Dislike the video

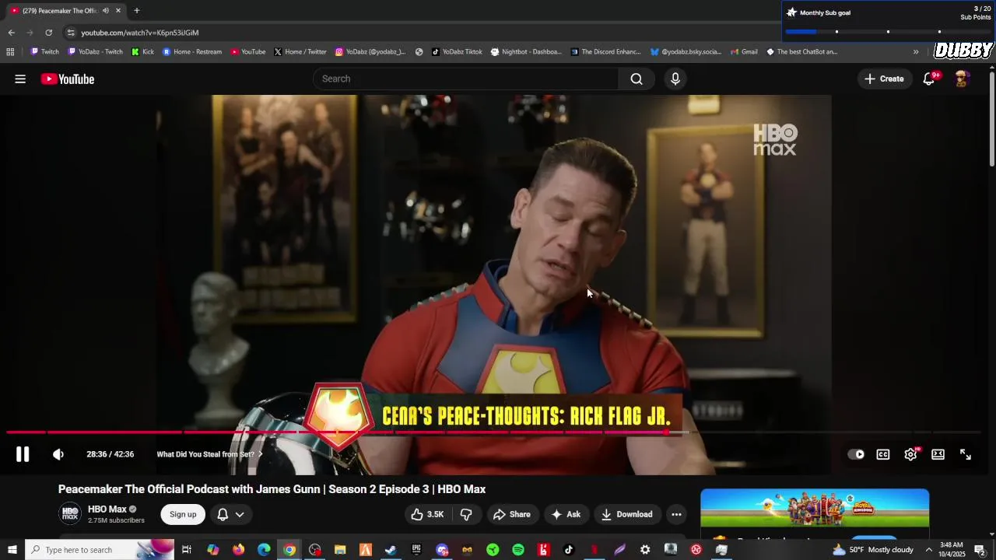coord(466,514)
